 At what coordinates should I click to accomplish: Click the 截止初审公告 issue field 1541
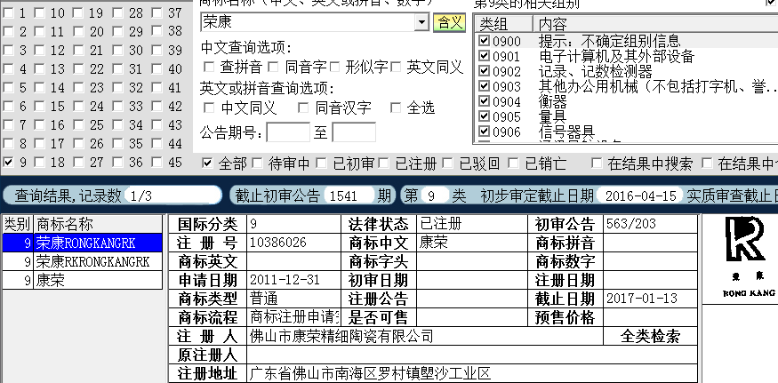point(349,195)
